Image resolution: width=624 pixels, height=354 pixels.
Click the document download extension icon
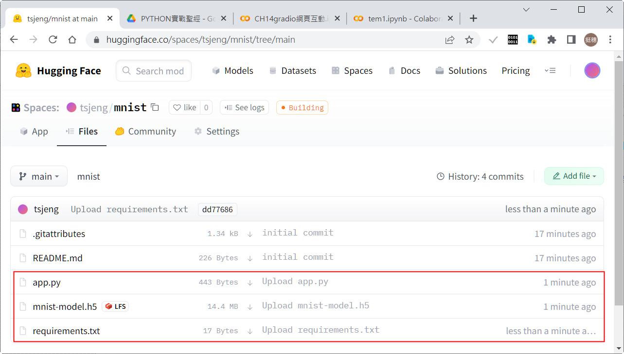(x=532, y=40)
